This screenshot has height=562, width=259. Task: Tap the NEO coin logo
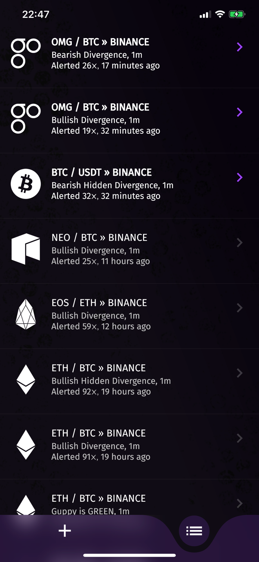coord(25,249)
